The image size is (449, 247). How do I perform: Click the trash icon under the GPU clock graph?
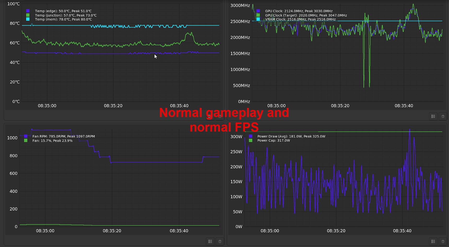(443, 116)
